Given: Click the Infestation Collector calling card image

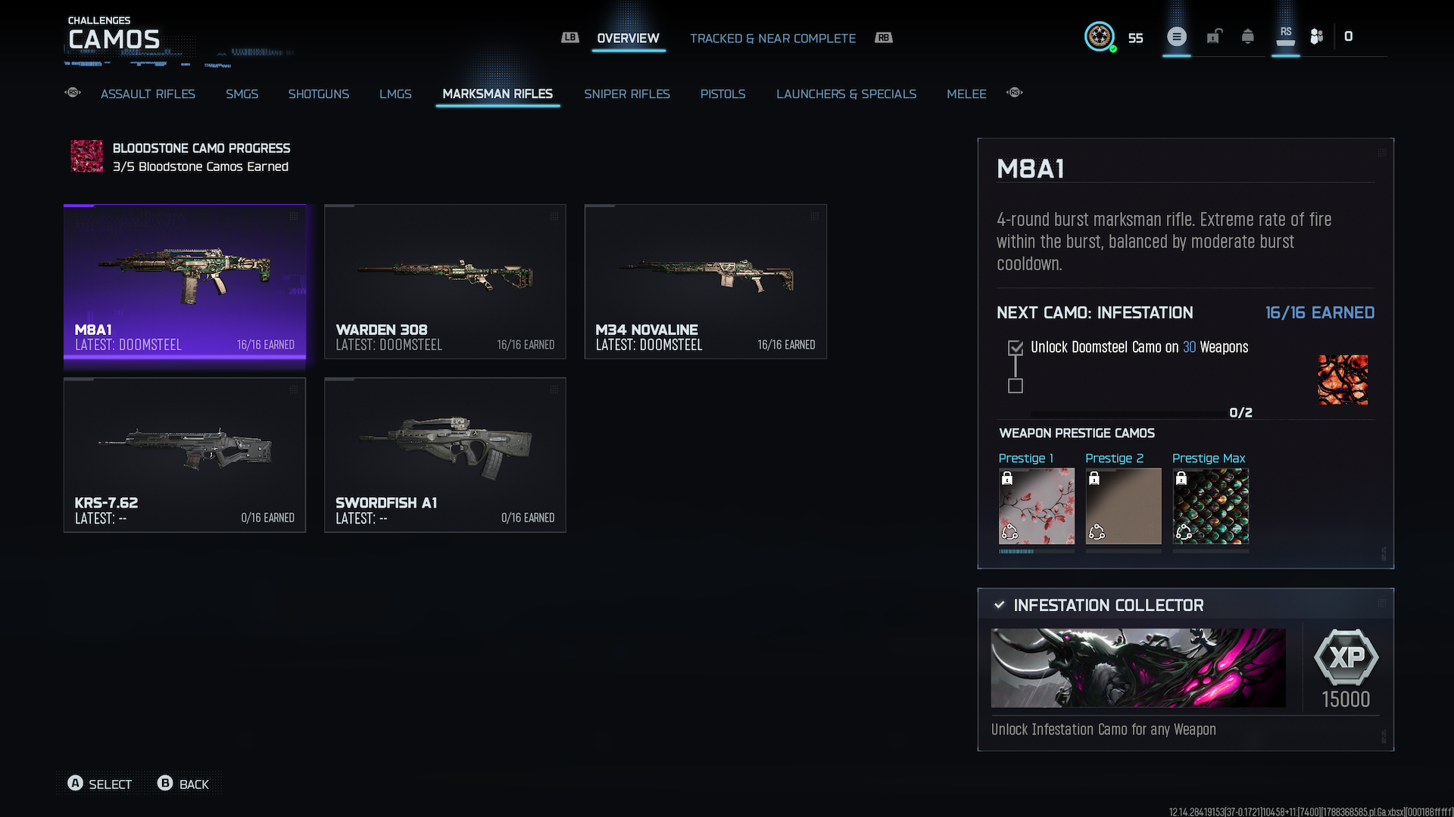Looking at the screenshot, I should [1138, 668].
